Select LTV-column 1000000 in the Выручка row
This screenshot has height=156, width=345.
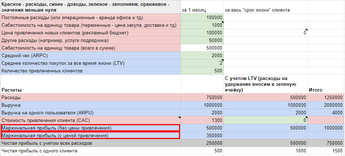tap(265, 105)
